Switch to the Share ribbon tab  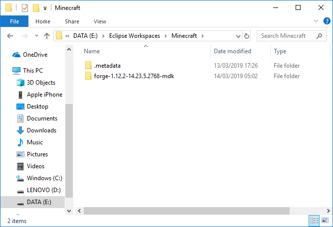[72, 21]
